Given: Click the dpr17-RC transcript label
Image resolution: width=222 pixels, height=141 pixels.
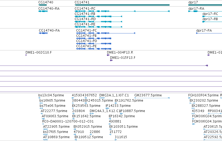Looking at the screenshot, I should click(210, 14).
